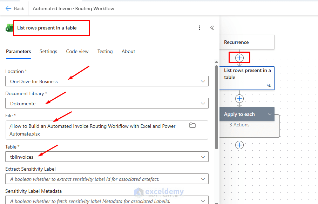Image resolution: width=318 pixels, height=204 pixels.
Task: Click the panel vertical scrollbar thumb
Action: click(216, 107)
